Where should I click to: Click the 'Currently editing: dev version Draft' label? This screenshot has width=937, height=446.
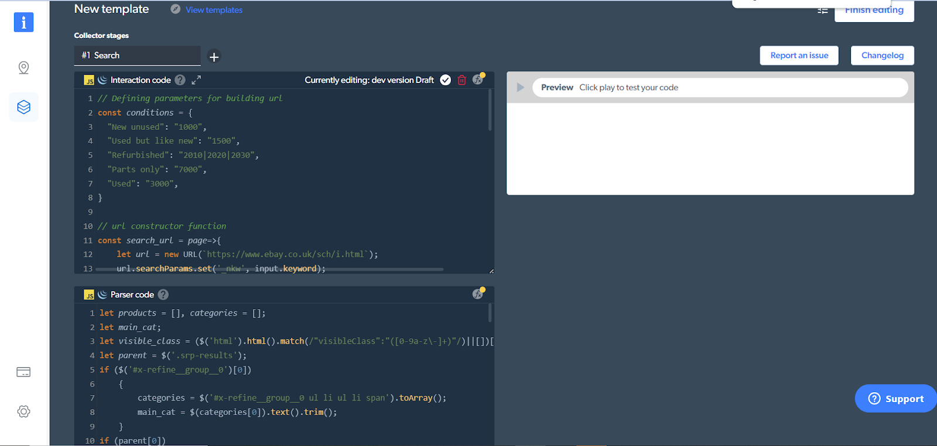coord(369,80)
